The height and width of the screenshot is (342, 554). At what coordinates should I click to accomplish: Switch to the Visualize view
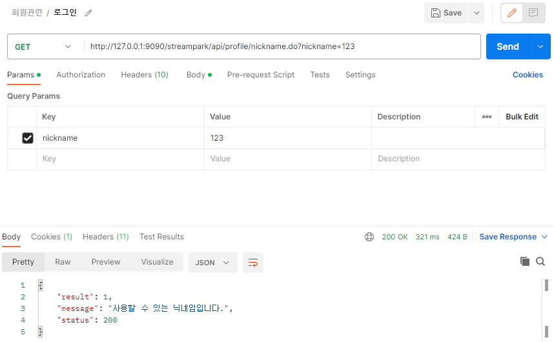(x=158, y=262)
